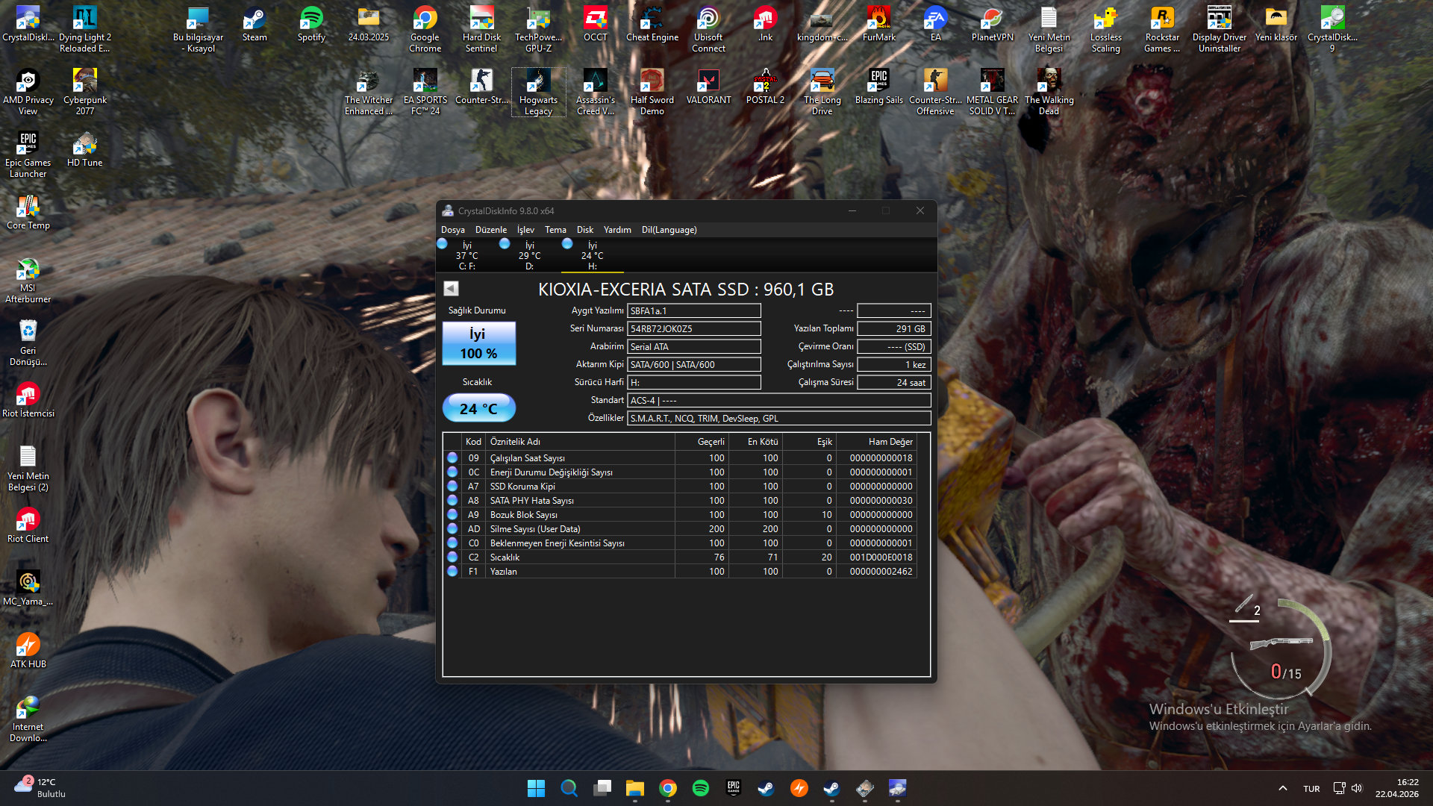Open Riot Client desktop icon
The width and height of the screenshot is (1433, 806).
pos(28,526)
